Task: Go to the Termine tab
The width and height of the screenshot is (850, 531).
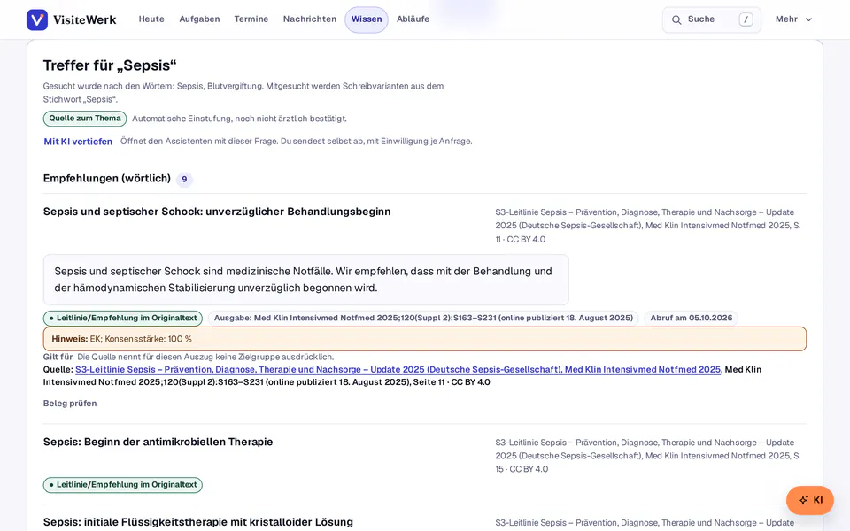Action: pos(251,19)
